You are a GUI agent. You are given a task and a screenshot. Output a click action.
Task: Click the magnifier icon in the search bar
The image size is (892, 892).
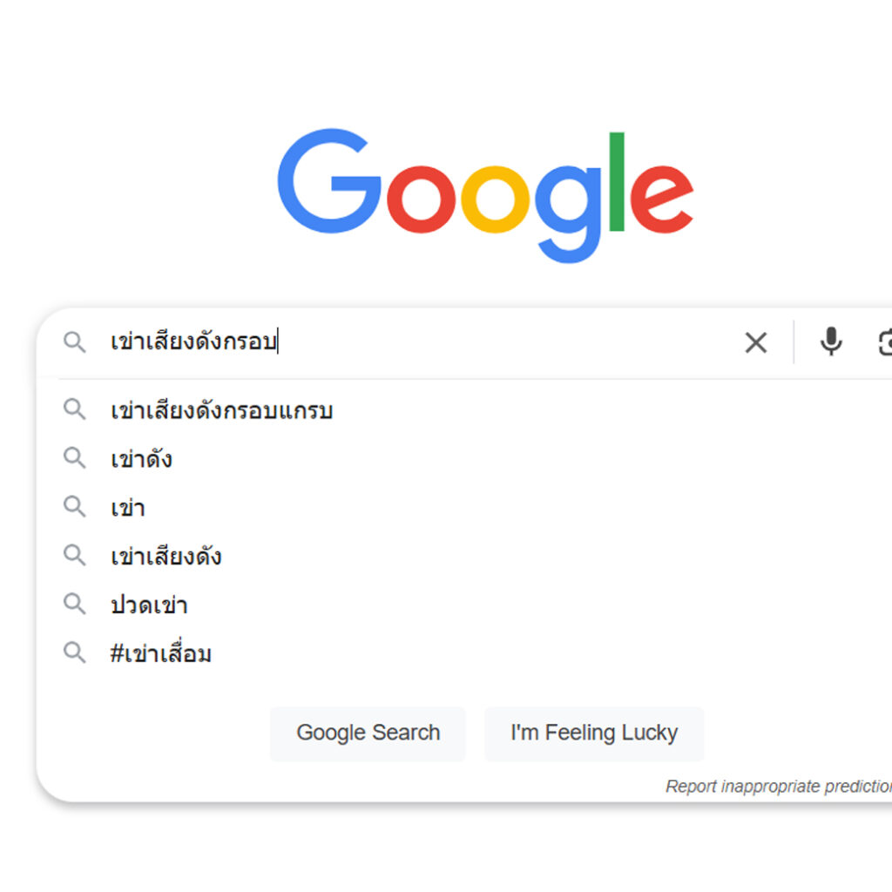point(74,342)
